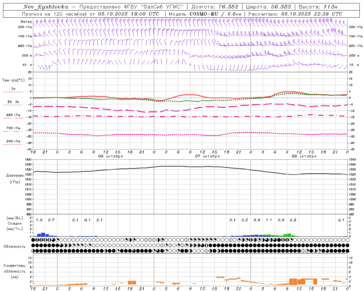The height and width of the screenshot is (291, 364).
Task: Click the forecast start time 05.10.2025 18:00 UTC
Action: 129,14
